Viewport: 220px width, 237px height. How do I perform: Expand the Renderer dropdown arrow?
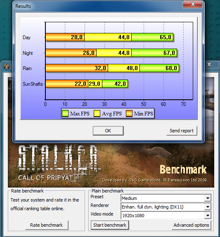click(208, 207)
